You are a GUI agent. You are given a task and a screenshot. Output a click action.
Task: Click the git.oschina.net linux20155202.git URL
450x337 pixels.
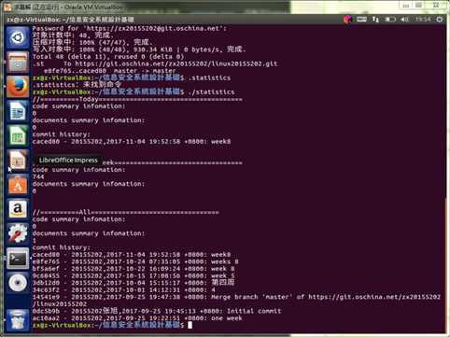click(x=176, y=63)
